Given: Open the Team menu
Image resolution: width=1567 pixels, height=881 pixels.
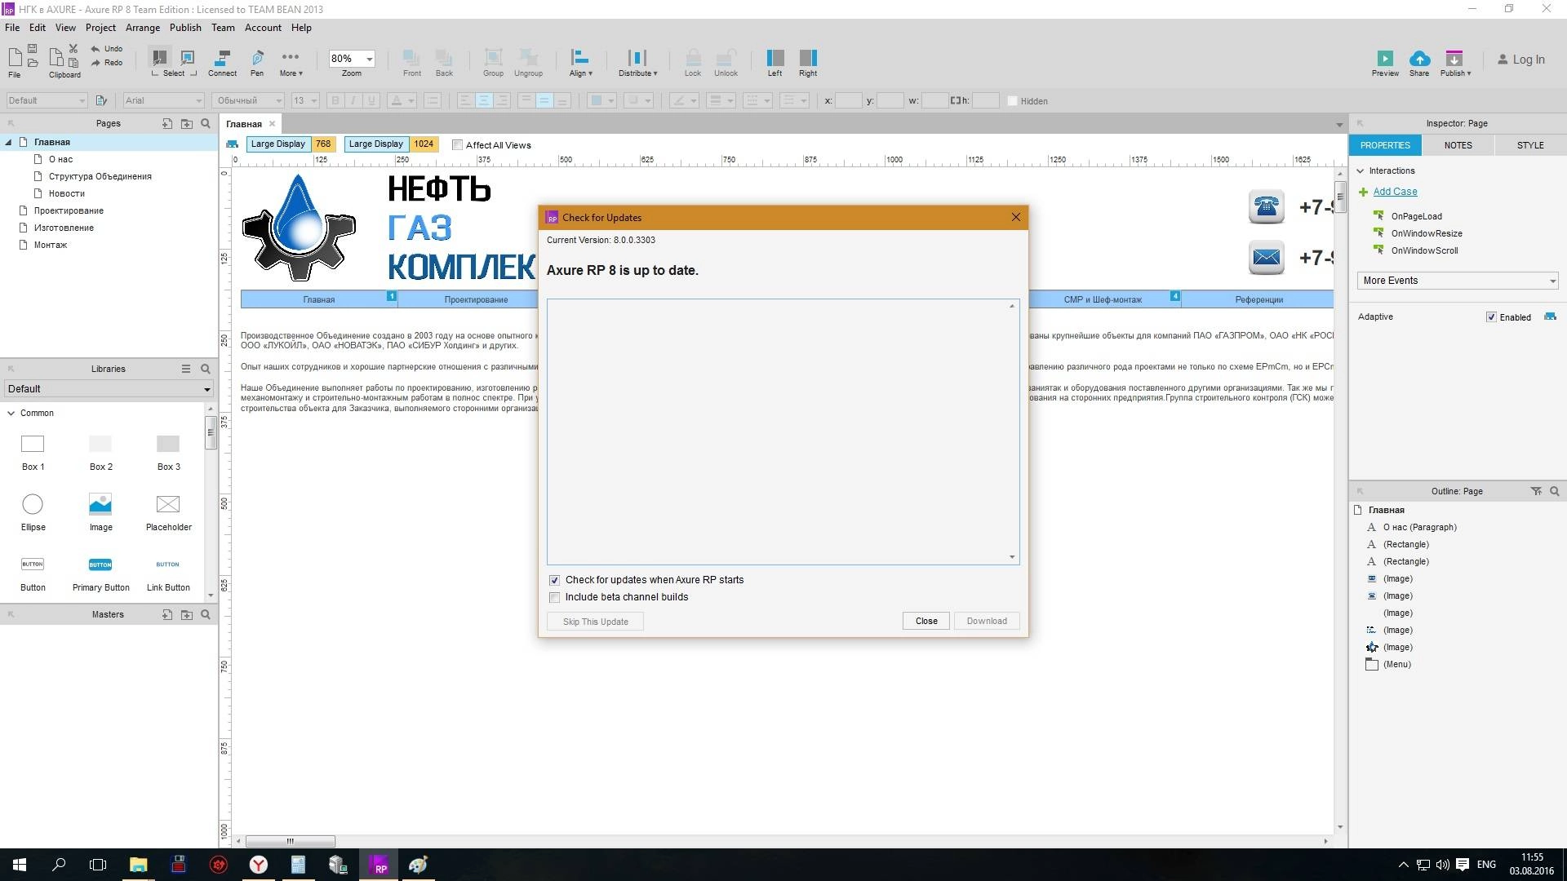Looking at the screenshot, I should coord(223,28).
